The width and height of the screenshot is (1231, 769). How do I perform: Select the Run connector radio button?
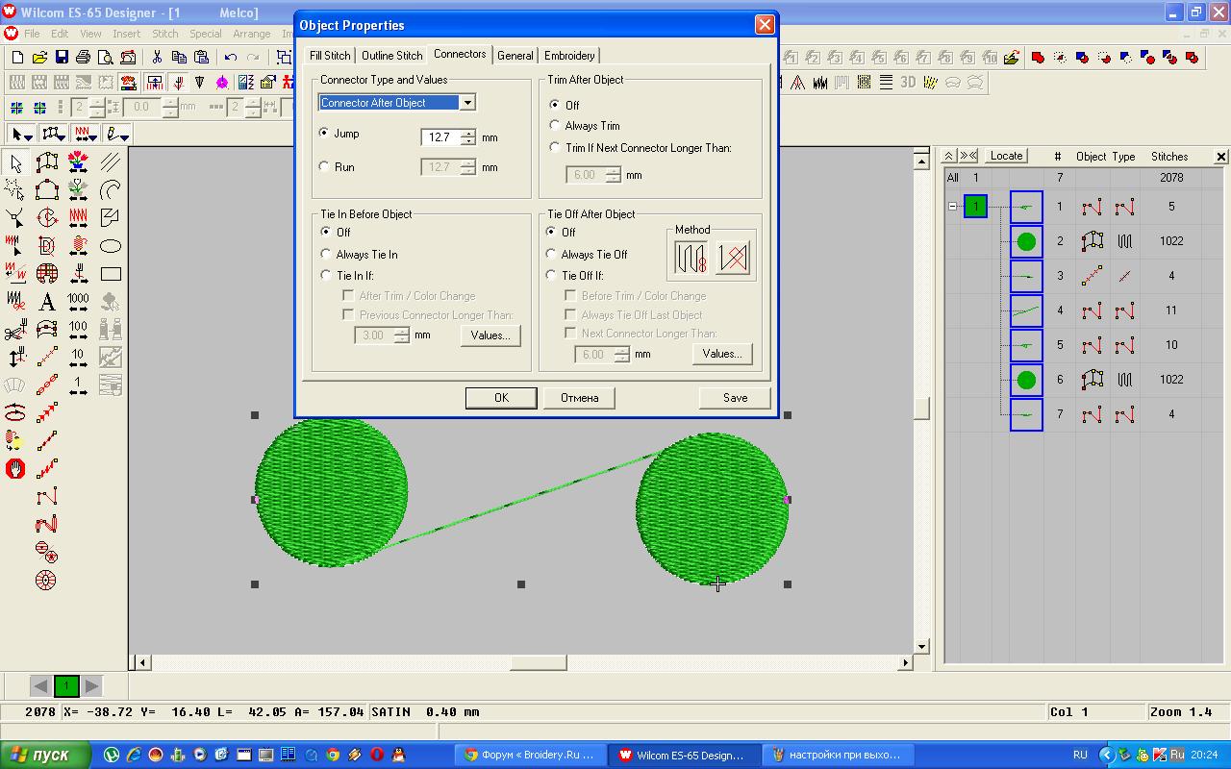[325, 166]
